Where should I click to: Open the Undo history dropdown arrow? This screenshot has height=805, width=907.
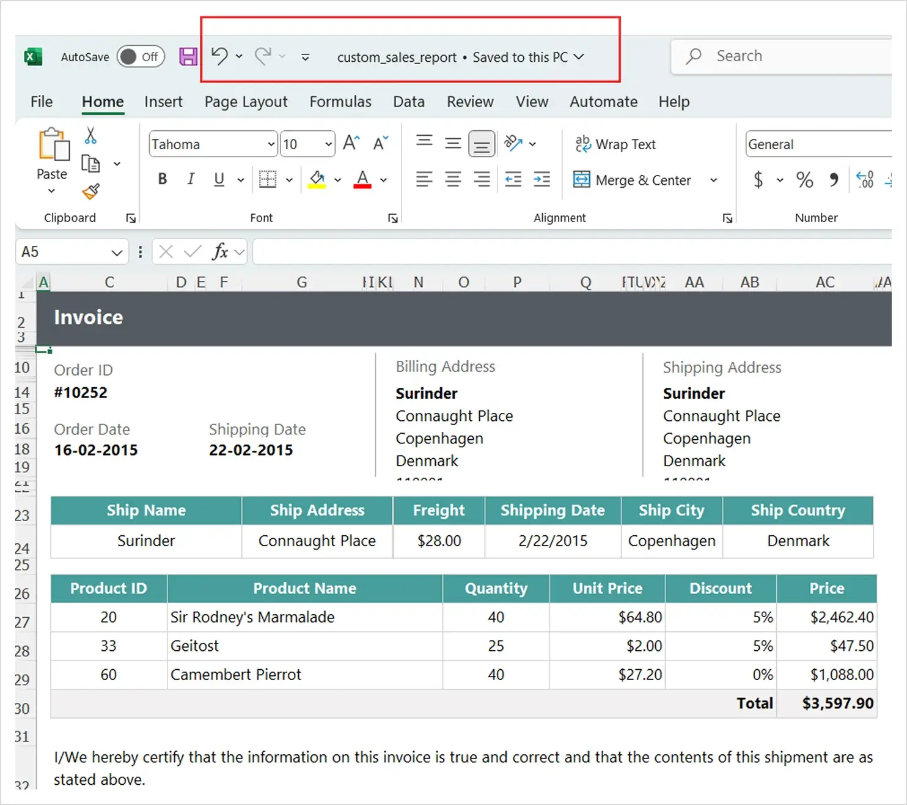tap(239, 57)
